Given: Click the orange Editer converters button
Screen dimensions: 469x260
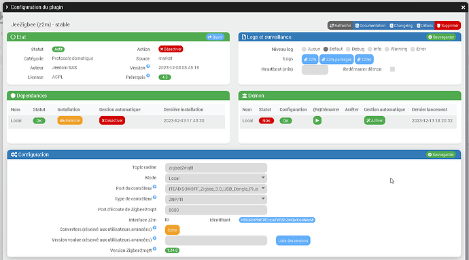Looking at the screenshot, I should click(x=172, y=230).
